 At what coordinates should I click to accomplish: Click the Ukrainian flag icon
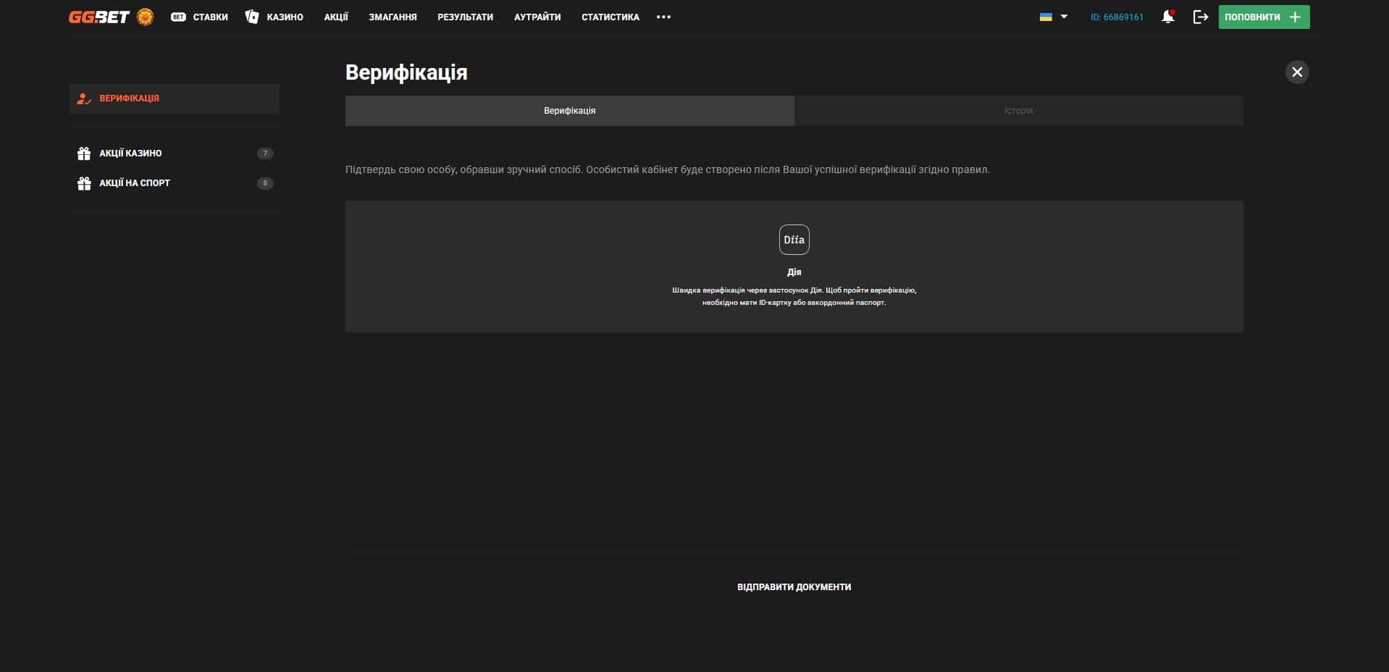tap(1046, 17)
